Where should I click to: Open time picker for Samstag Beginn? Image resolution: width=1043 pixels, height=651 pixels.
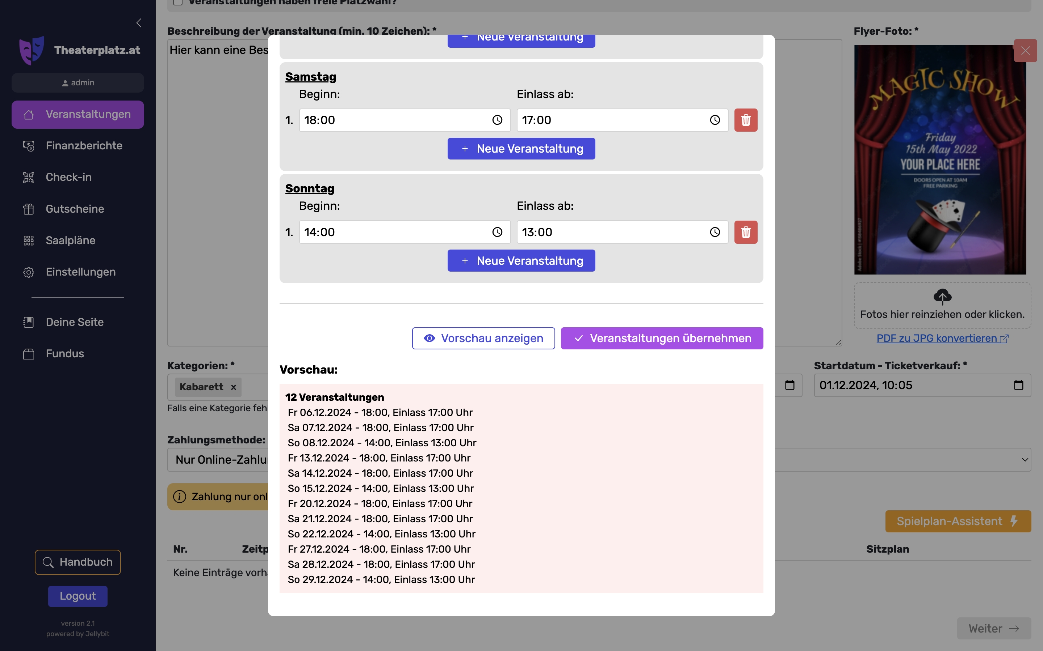point(497,120)
